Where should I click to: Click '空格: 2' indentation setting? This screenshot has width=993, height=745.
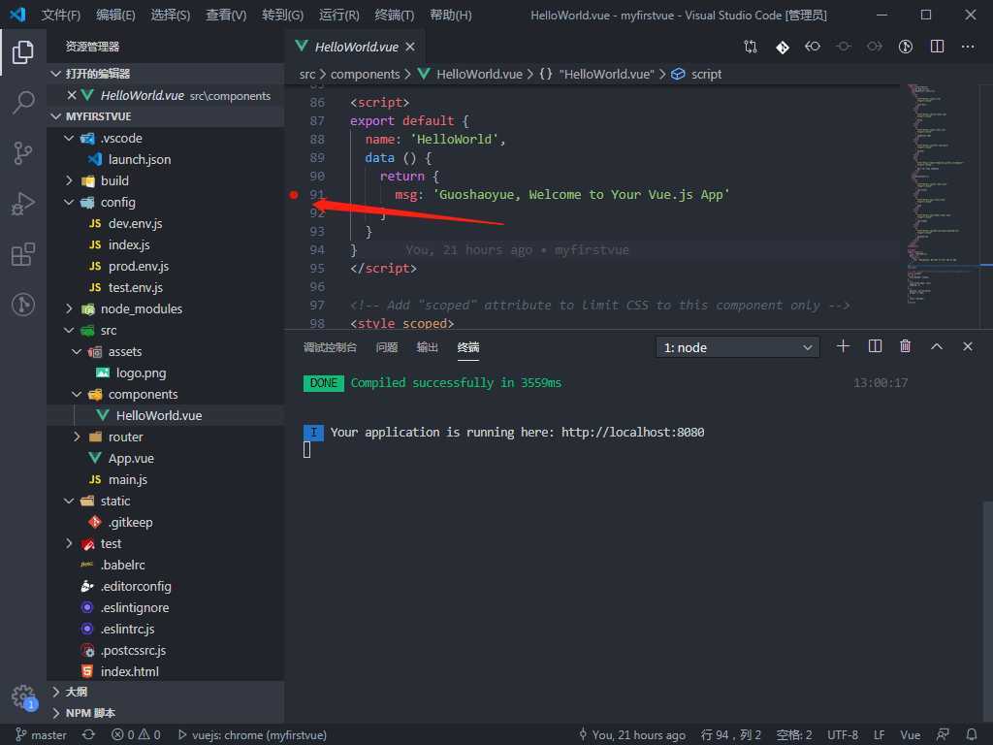[x=794, y=735]
